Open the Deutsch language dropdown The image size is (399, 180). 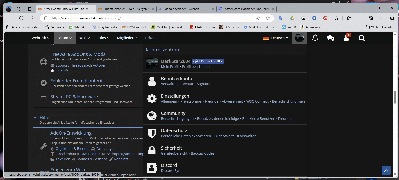click(x=276, y=38)
